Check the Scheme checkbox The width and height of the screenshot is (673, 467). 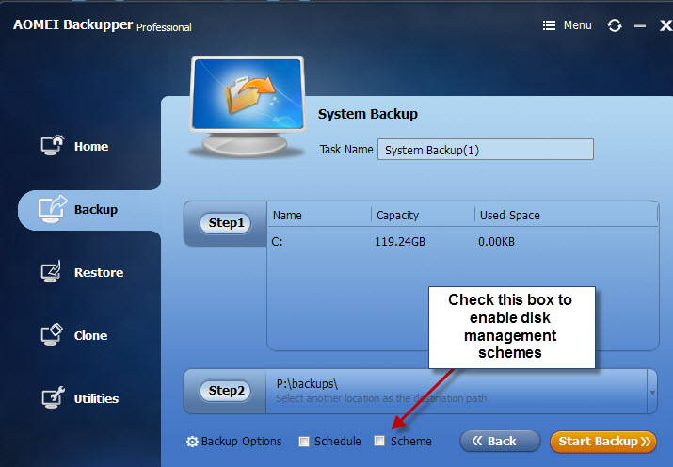click(379, 441)
